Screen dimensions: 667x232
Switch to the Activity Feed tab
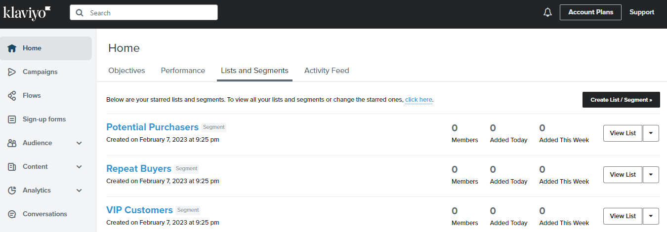(x=327, y=71)
